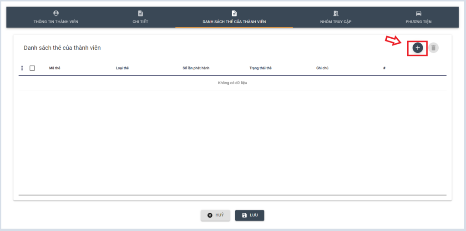Viewport: 466px width, 231px height.
Task: Switch to the Phương tiện tab label
Action: tap(419, 21)
